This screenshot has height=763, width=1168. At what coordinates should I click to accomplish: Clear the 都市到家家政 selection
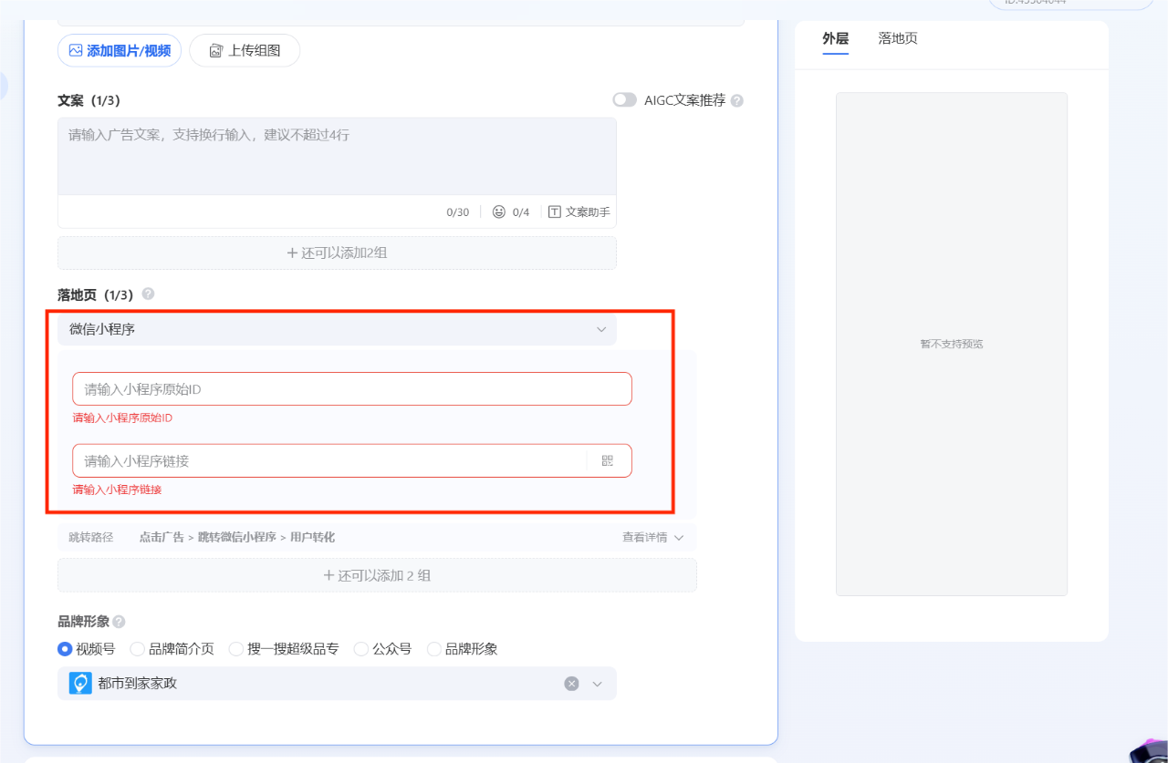pos(571,684)
